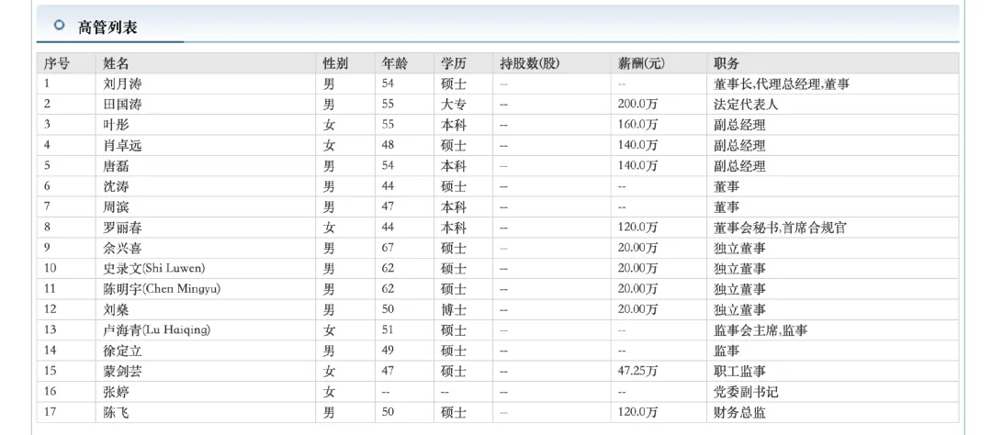Click the name 蒙剑芸

click(x=123, y=371)
